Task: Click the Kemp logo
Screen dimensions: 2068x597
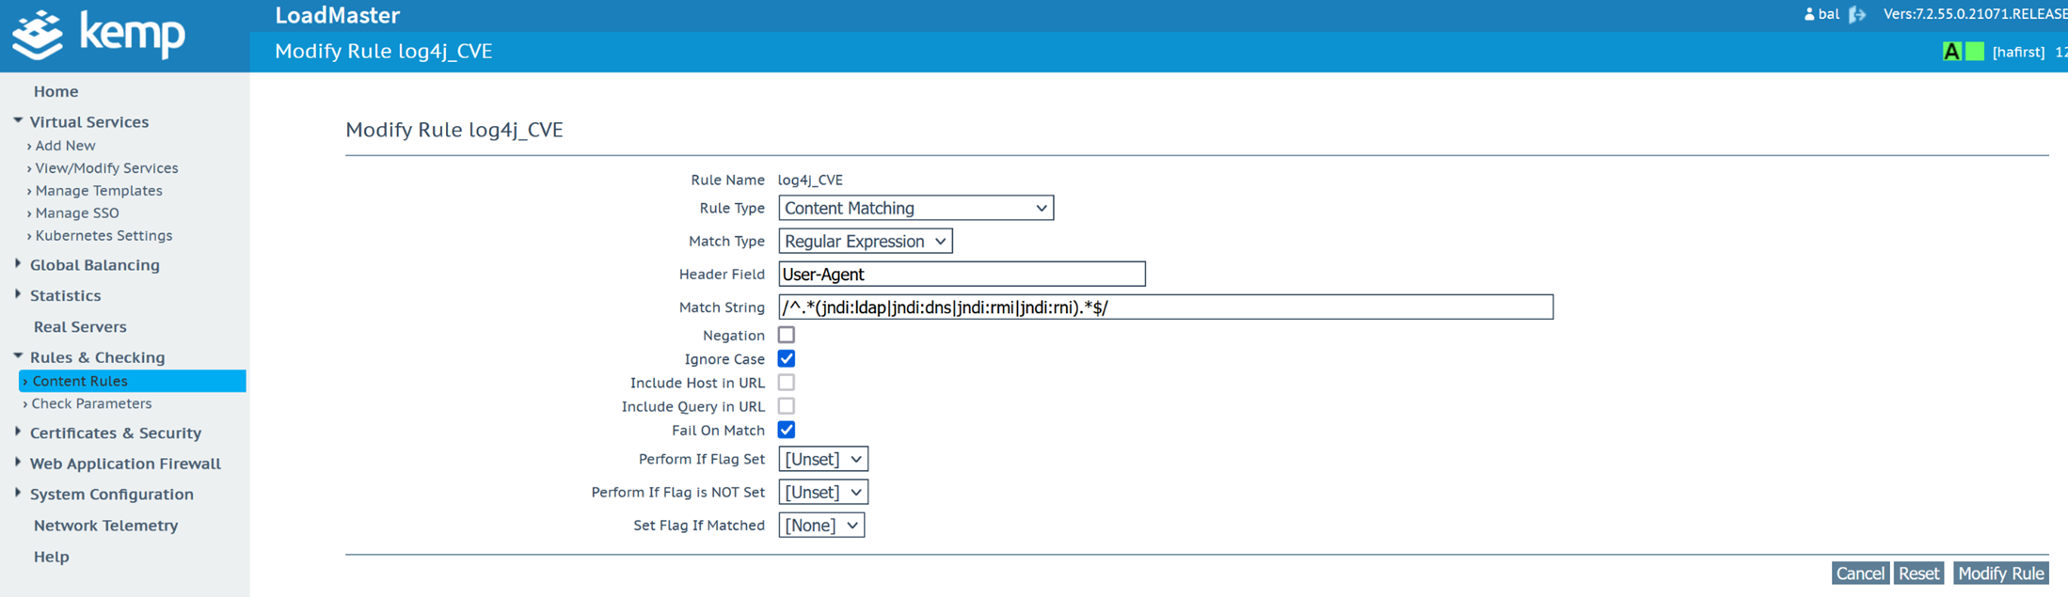Action: tap(98, 35)
